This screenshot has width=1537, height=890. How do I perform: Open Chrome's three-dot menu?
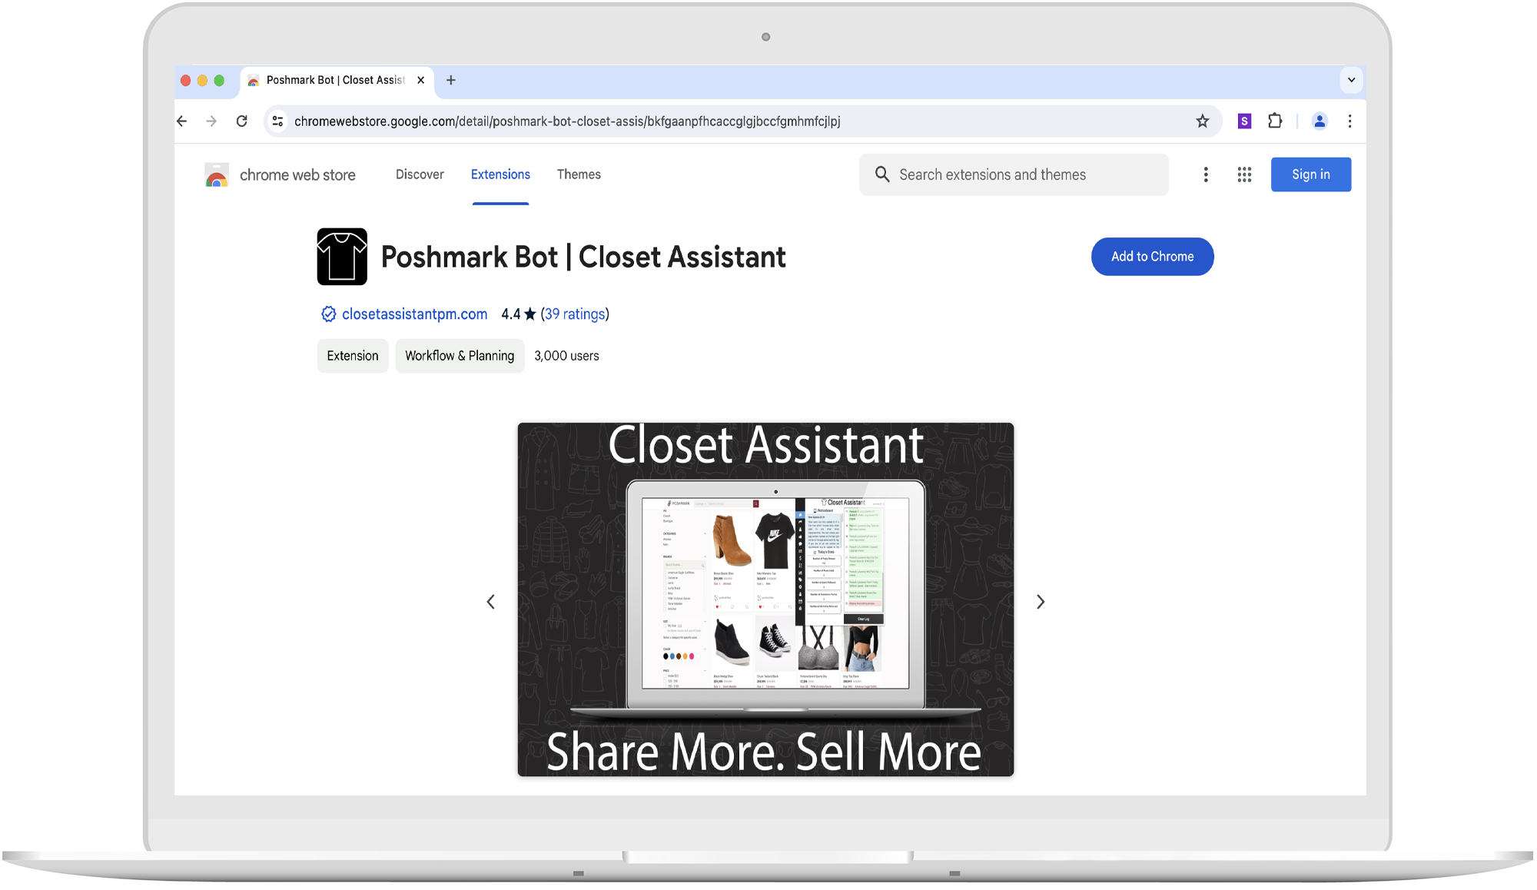click(1349, 121)
